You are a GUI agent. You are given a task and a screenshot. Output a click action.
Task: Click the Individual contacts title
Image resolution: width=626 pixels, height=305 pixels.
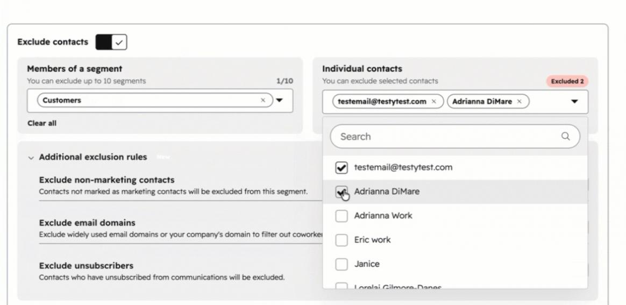(362, 69)
